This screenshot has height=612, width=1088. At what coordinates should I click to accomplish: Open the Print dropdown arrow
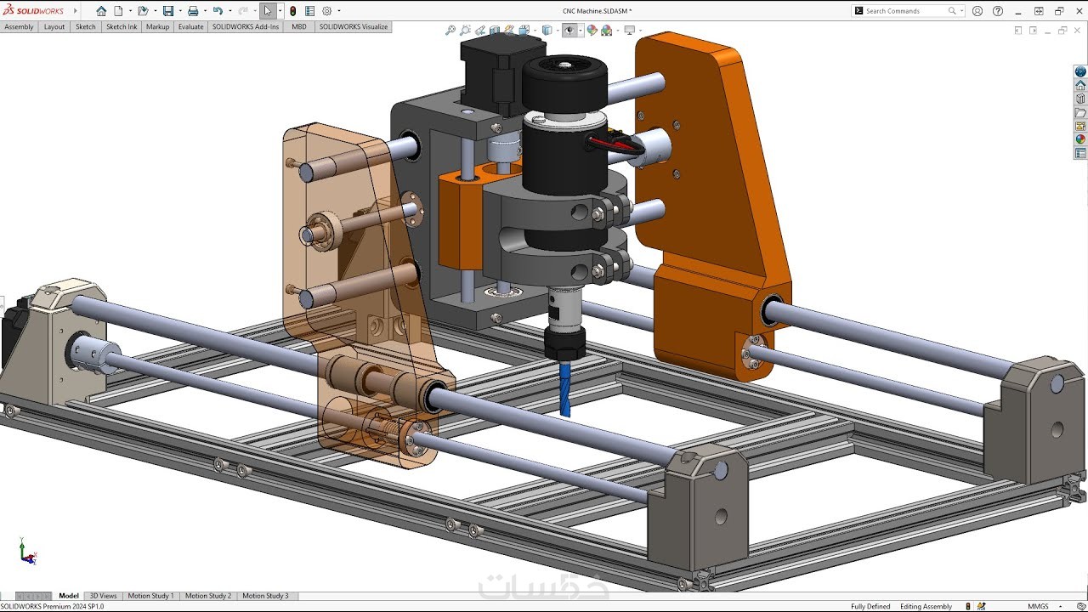[205, 11]
